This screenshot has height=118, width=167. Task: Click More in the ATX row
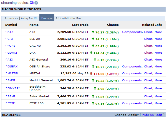158,32
